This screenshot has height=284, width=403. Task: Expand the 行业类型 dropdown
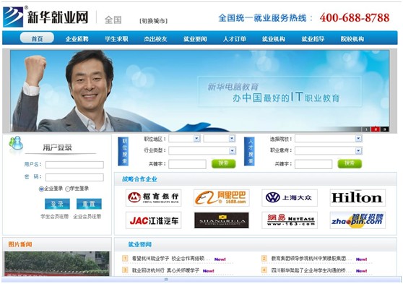232,150
